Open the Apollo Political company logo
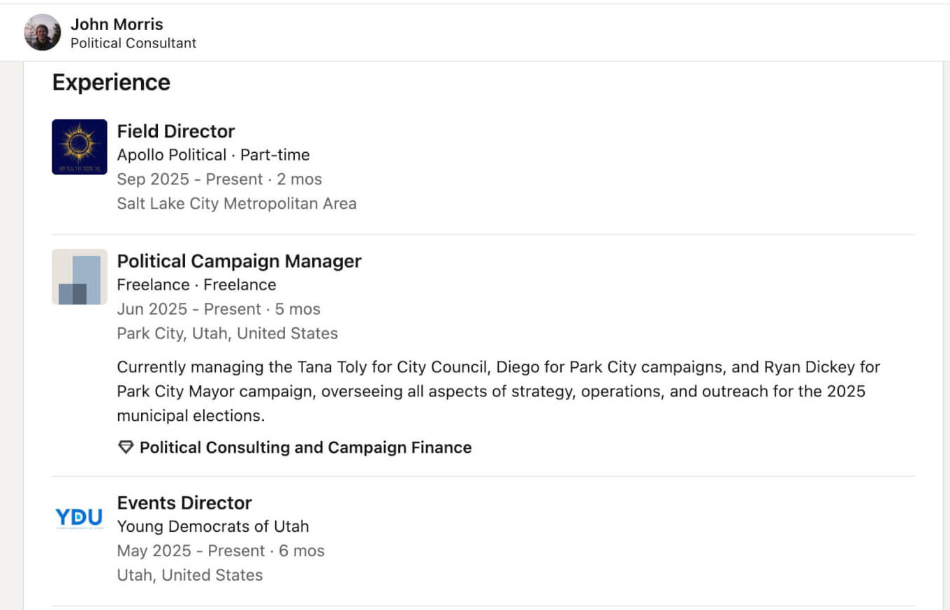 point(80,147)
